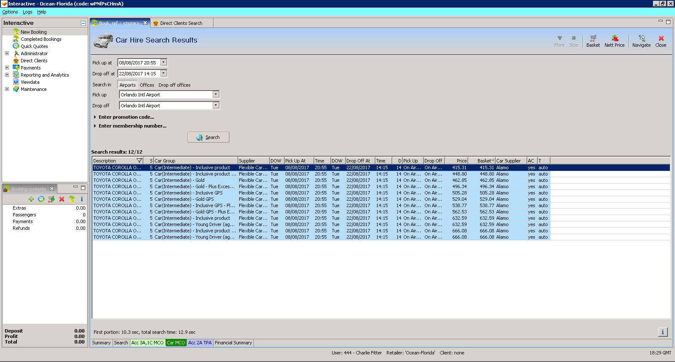Click the Search button
The image size is (675, 362).
[x=208, y=137]
